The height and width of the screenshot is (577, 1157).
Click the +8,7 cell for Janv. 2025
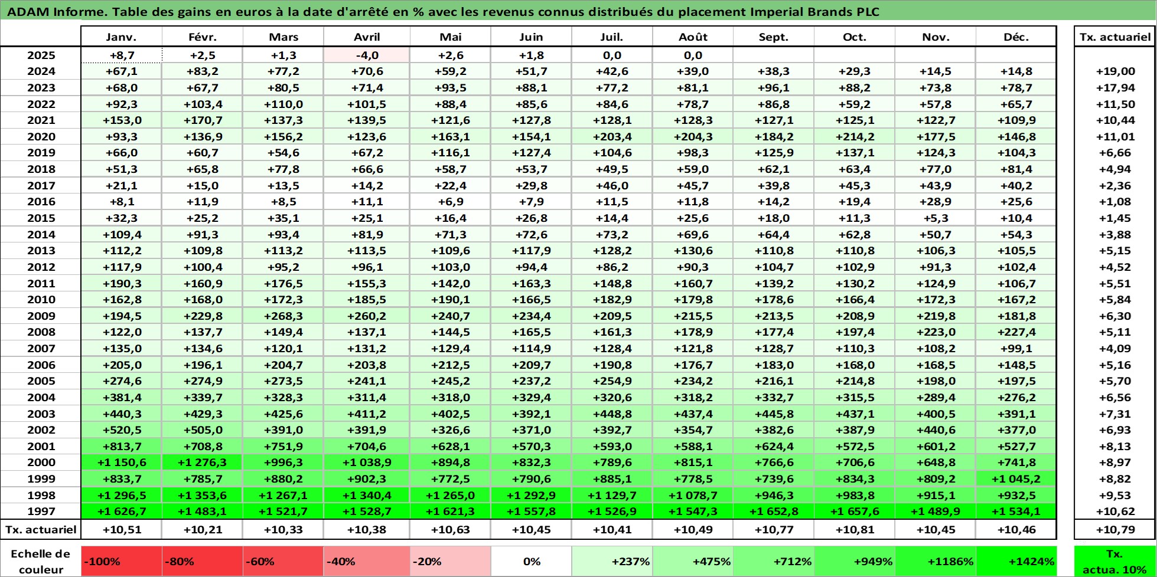(121, 55)
